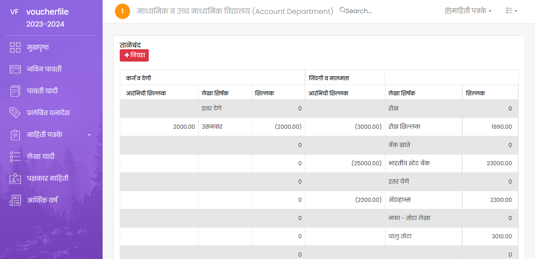The height and width of the screenshot is (259, 535).
Task: Open the list options dropdown in header
Action: pyautogui.click(x=512, y=11)
